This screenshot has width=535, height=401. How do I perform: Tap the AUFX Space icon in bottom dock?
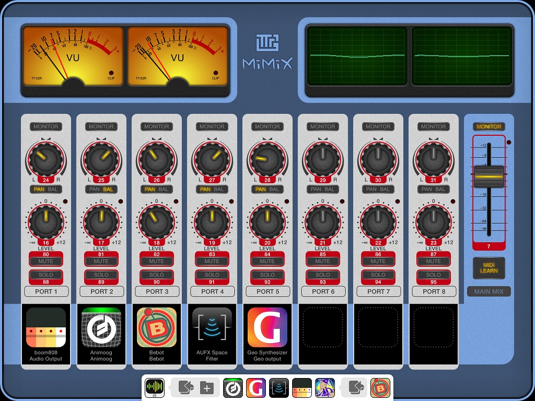click(279, 388)
